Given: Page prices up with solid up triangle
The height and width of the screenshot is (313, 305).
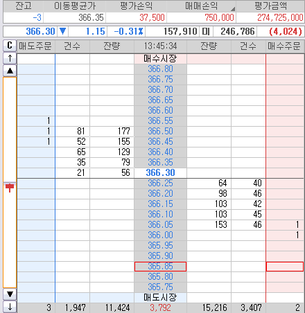Looking at the screenshot, I should (10, 71).
